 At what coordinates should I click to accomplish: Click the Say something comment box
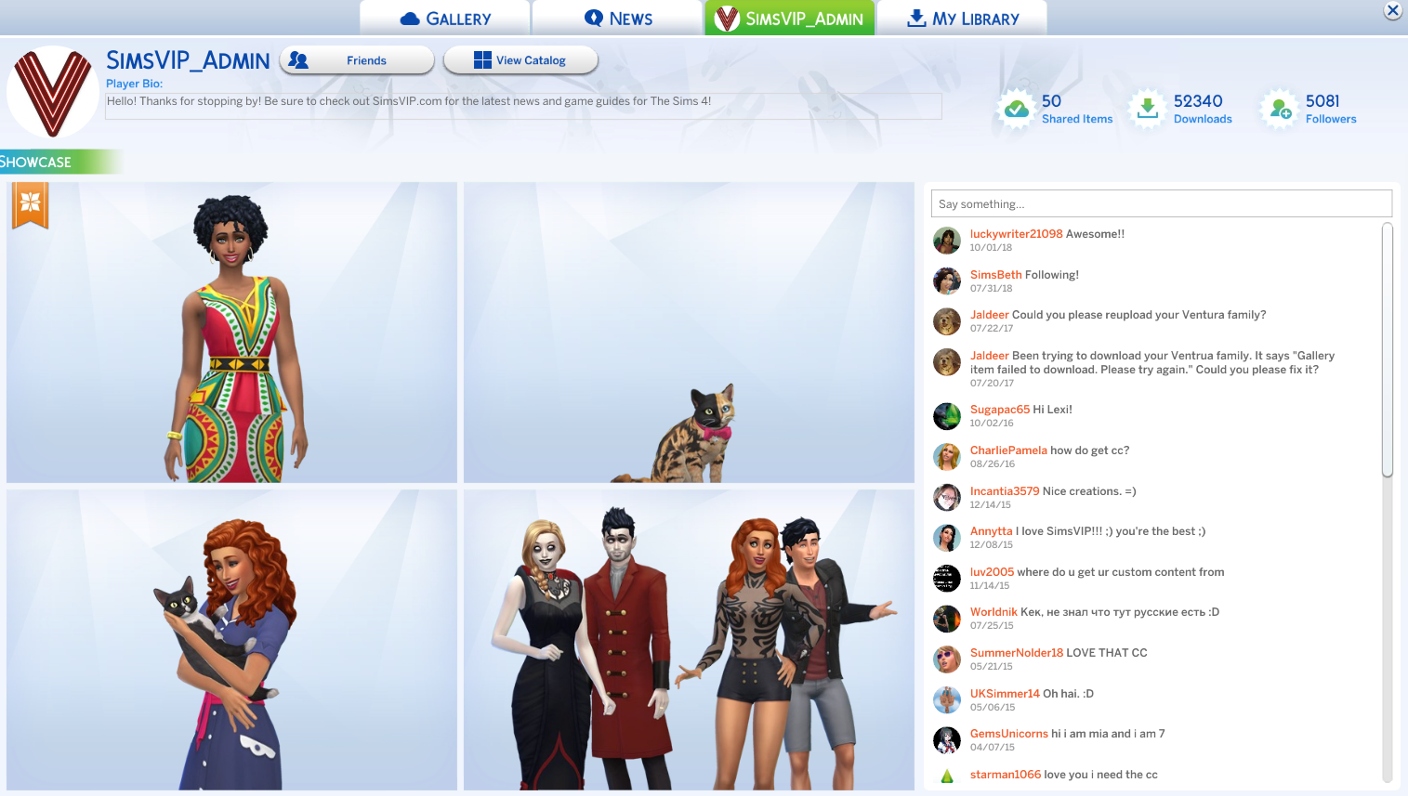pyautogui.click(x=1162, y=203)
